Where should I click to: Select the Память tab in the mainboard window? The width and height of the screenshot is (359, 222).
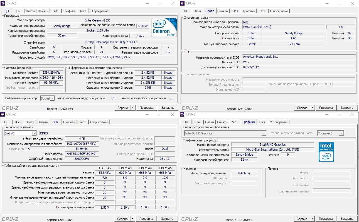click(223, 11)
